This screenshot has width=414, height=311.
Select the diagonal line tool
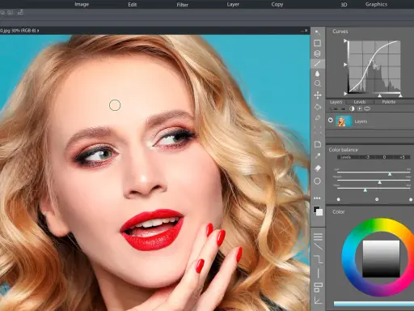318,247
